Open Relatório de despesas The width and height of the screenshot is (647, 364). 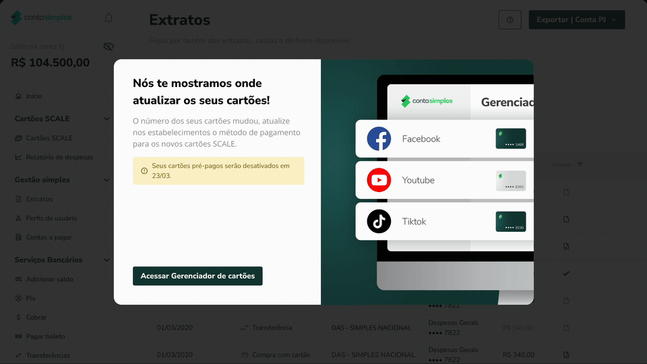(59, 157)
